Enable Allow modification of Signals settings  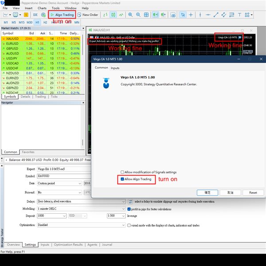click(122, 172)
